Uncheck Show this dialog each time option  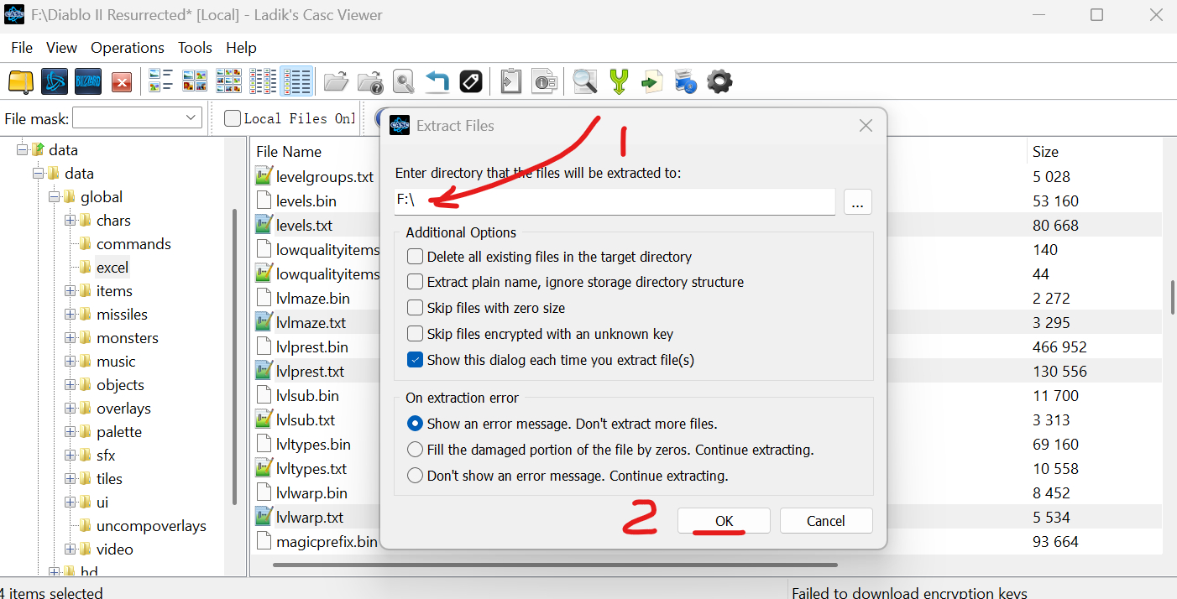click(x=415, y=360)
